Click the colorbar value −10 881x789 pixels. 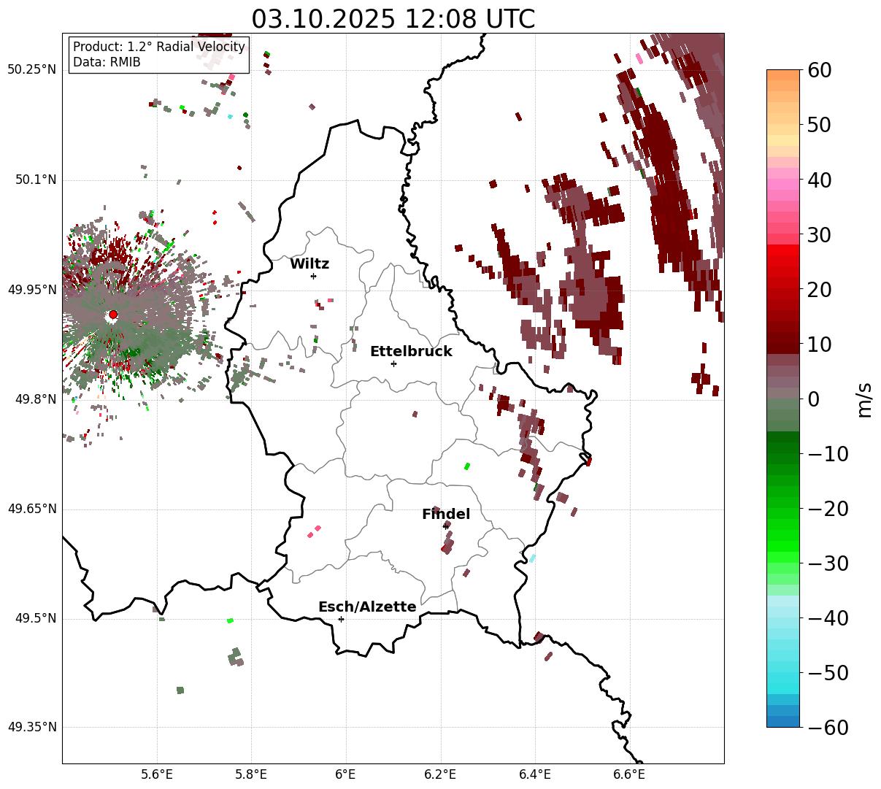(828, 454)
